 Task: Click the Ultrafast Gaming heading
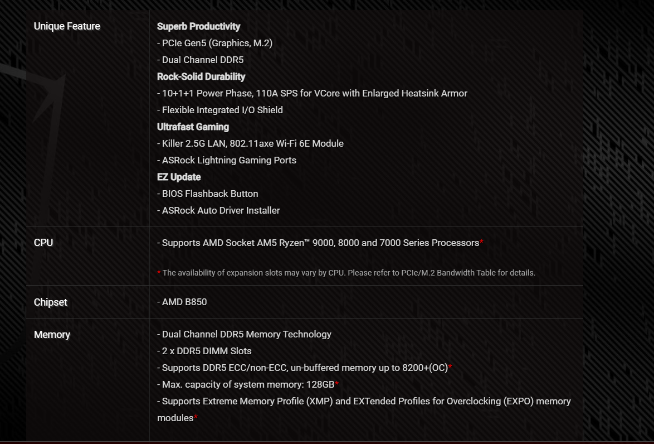(193, 127)
